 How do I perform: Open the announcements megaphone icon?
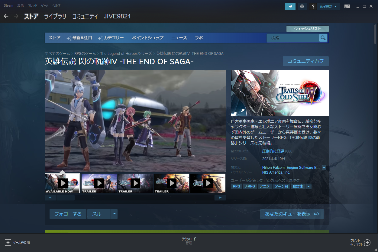click(x=290, y=6)
